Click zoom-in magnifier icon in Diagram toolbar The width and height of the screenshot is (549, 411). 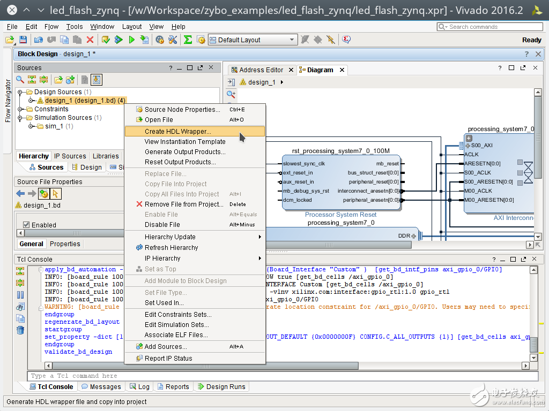(x=231, y=94)
